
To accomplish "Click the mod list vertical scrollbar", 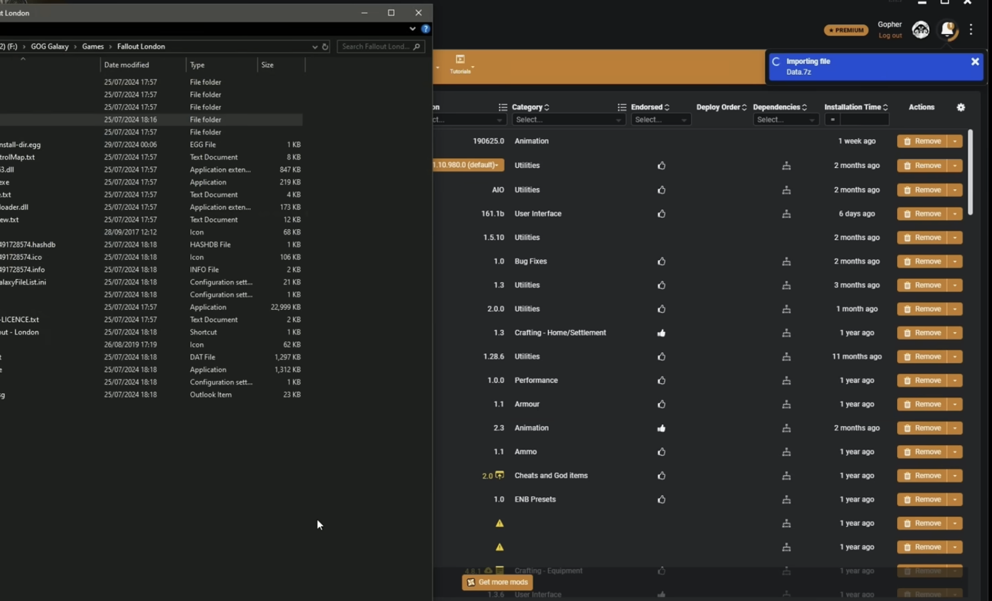I will click(970, 173).
